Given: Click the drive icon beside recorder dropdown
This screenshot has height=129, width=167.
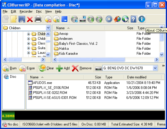Looking at the screenshot, I should tap(98, 68).
